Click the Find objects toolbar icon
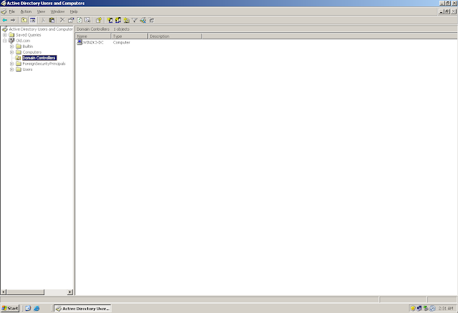This screenshot has height=313, width=458. [x=143, y=20]
